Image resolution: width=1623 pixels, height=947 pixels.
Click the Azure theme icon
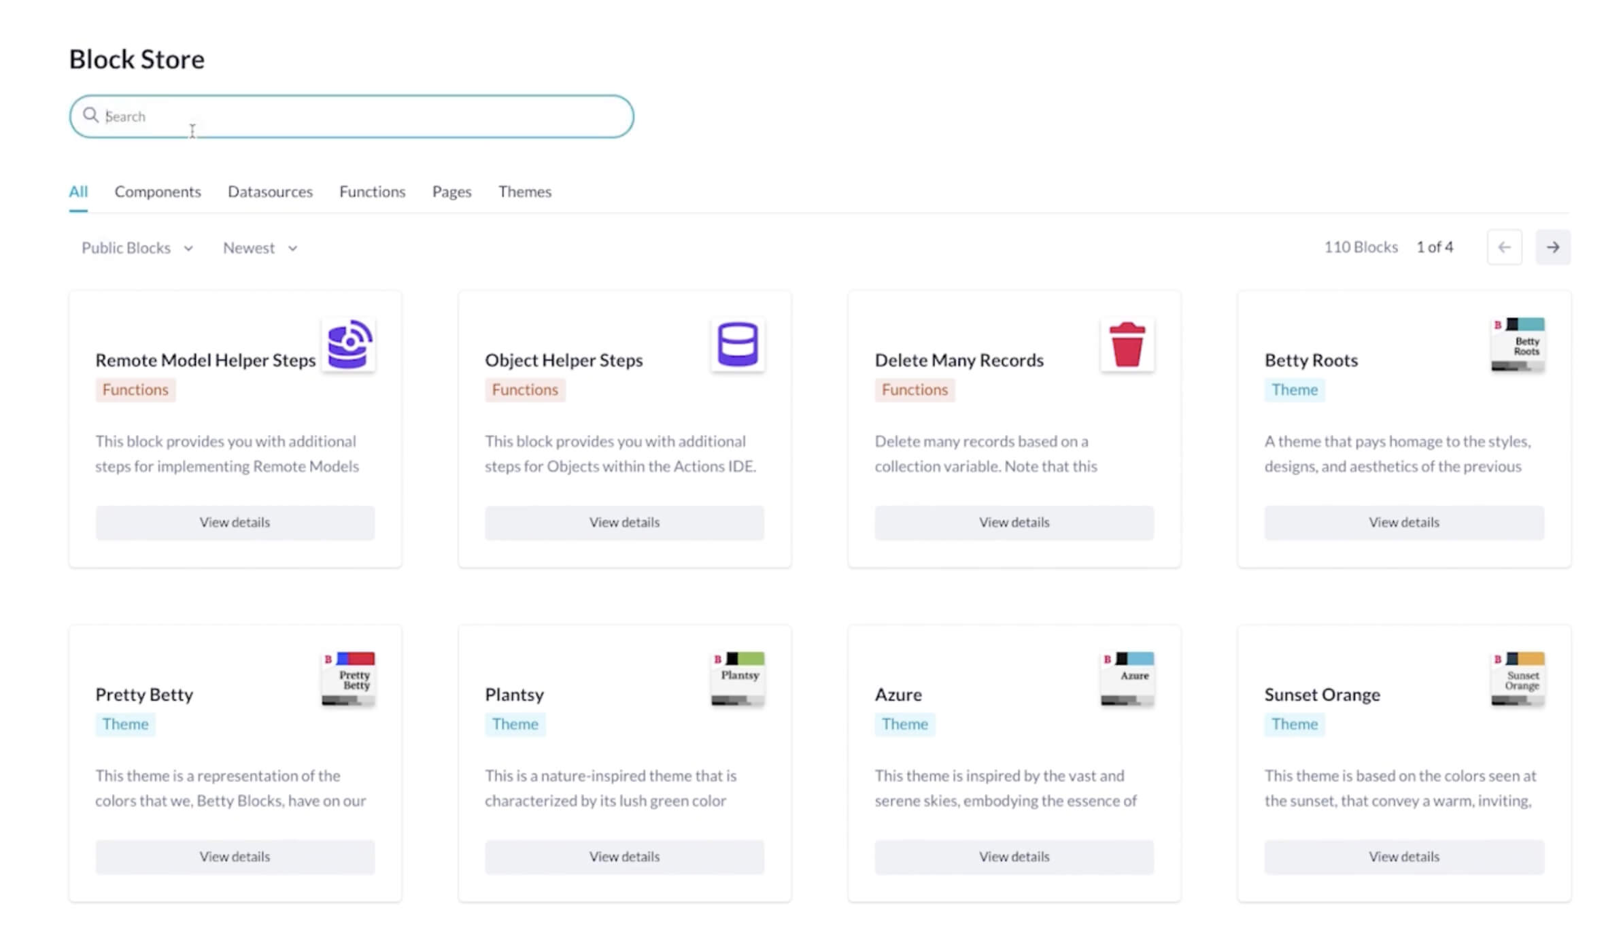pos(1127,678)
